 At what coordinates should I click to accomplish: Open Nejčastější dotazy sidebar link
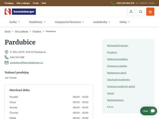tap(118, 46)
